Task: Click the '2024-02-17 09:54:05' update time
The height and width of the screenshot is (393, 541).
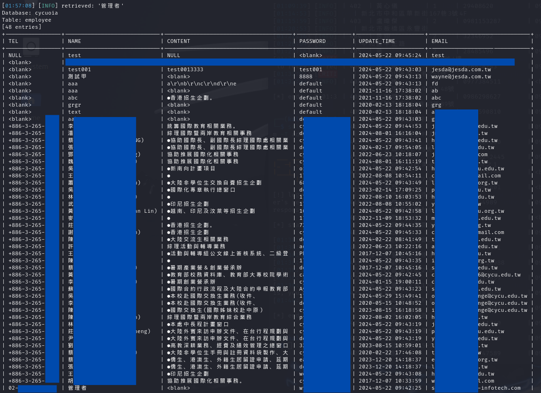Action: click(x=390, y=147)
